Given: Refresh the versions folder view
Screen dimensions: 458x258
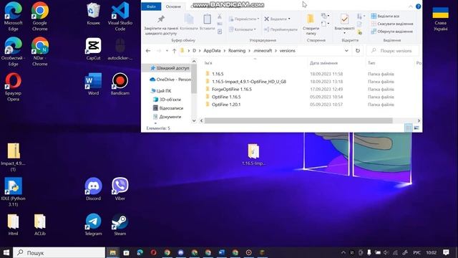Looking at the screenshot, I should click(358, 51).
